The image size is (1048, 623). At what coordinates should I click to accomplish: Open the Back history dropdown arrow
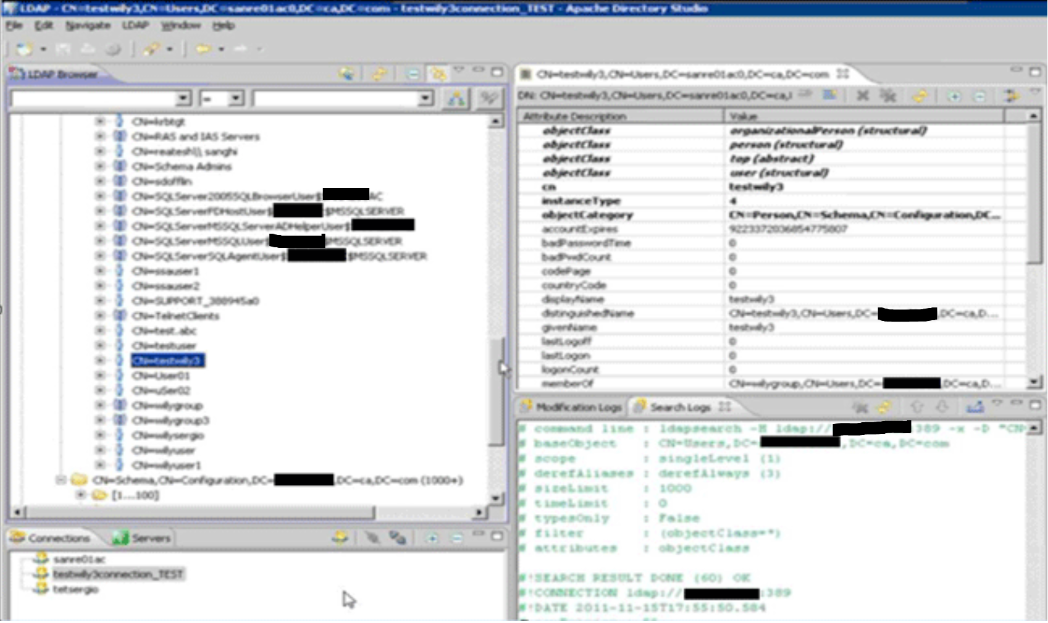pyautogui.click(x=221, y=49)
